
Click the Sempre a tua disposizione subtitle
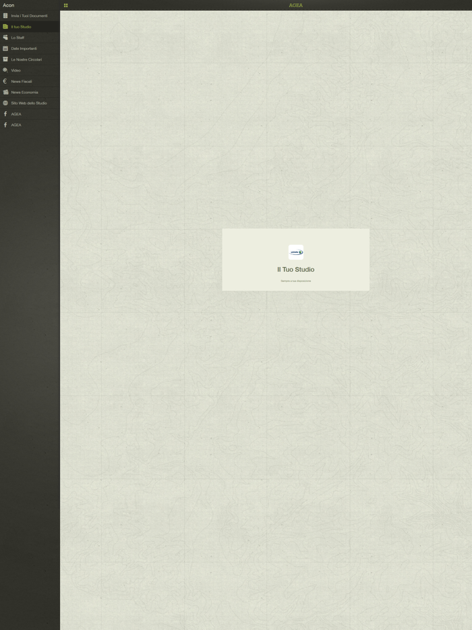(295, 281)
